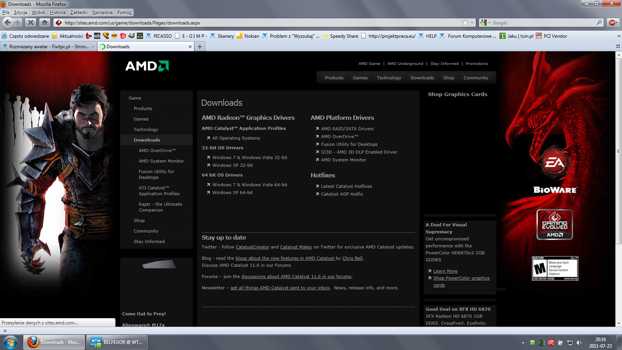Open a new tab with plus button
The image size is (622, 350).
pyautogui.click(x=200, y=46)
